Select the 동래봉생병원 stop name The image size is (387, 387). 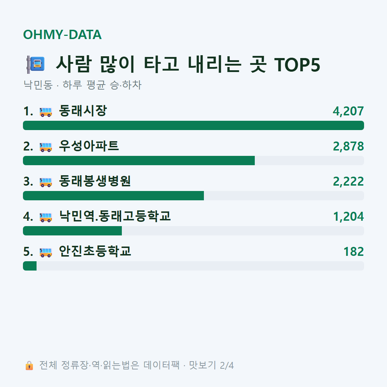pos(95,181)
